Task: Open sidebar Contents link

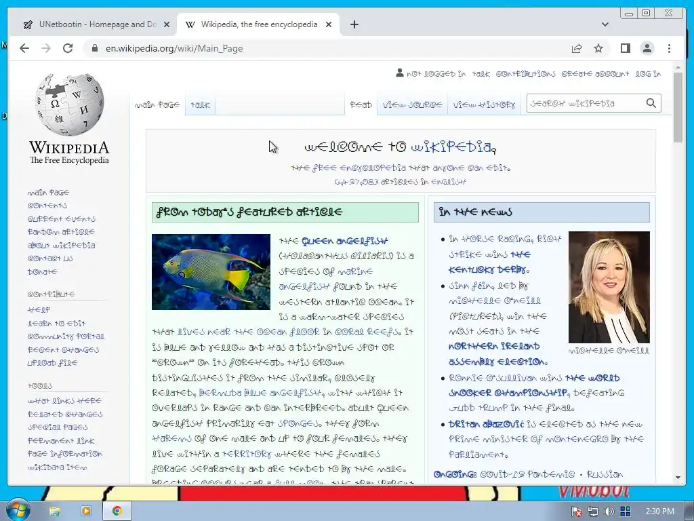Action: [47, 206]
